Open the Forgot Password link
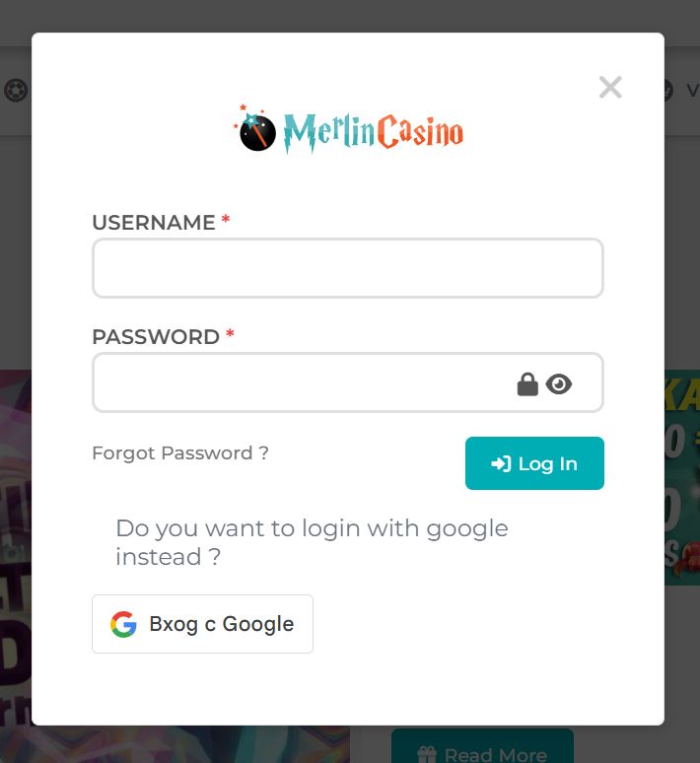Image resolution: width=700 pixels, height=763 pixels. 180,453
